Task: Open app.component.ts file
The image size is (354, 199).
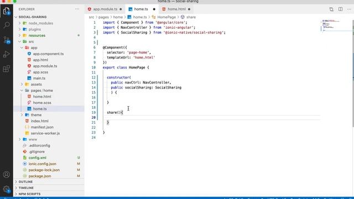Action: pyautogui.click(x=48, y=54)
